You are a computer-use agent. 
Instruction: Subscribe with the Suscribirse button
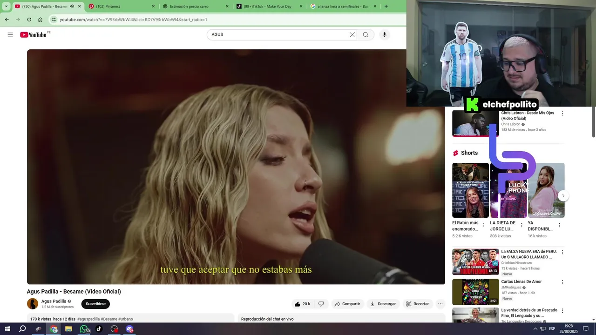click(x=95, y=304)
